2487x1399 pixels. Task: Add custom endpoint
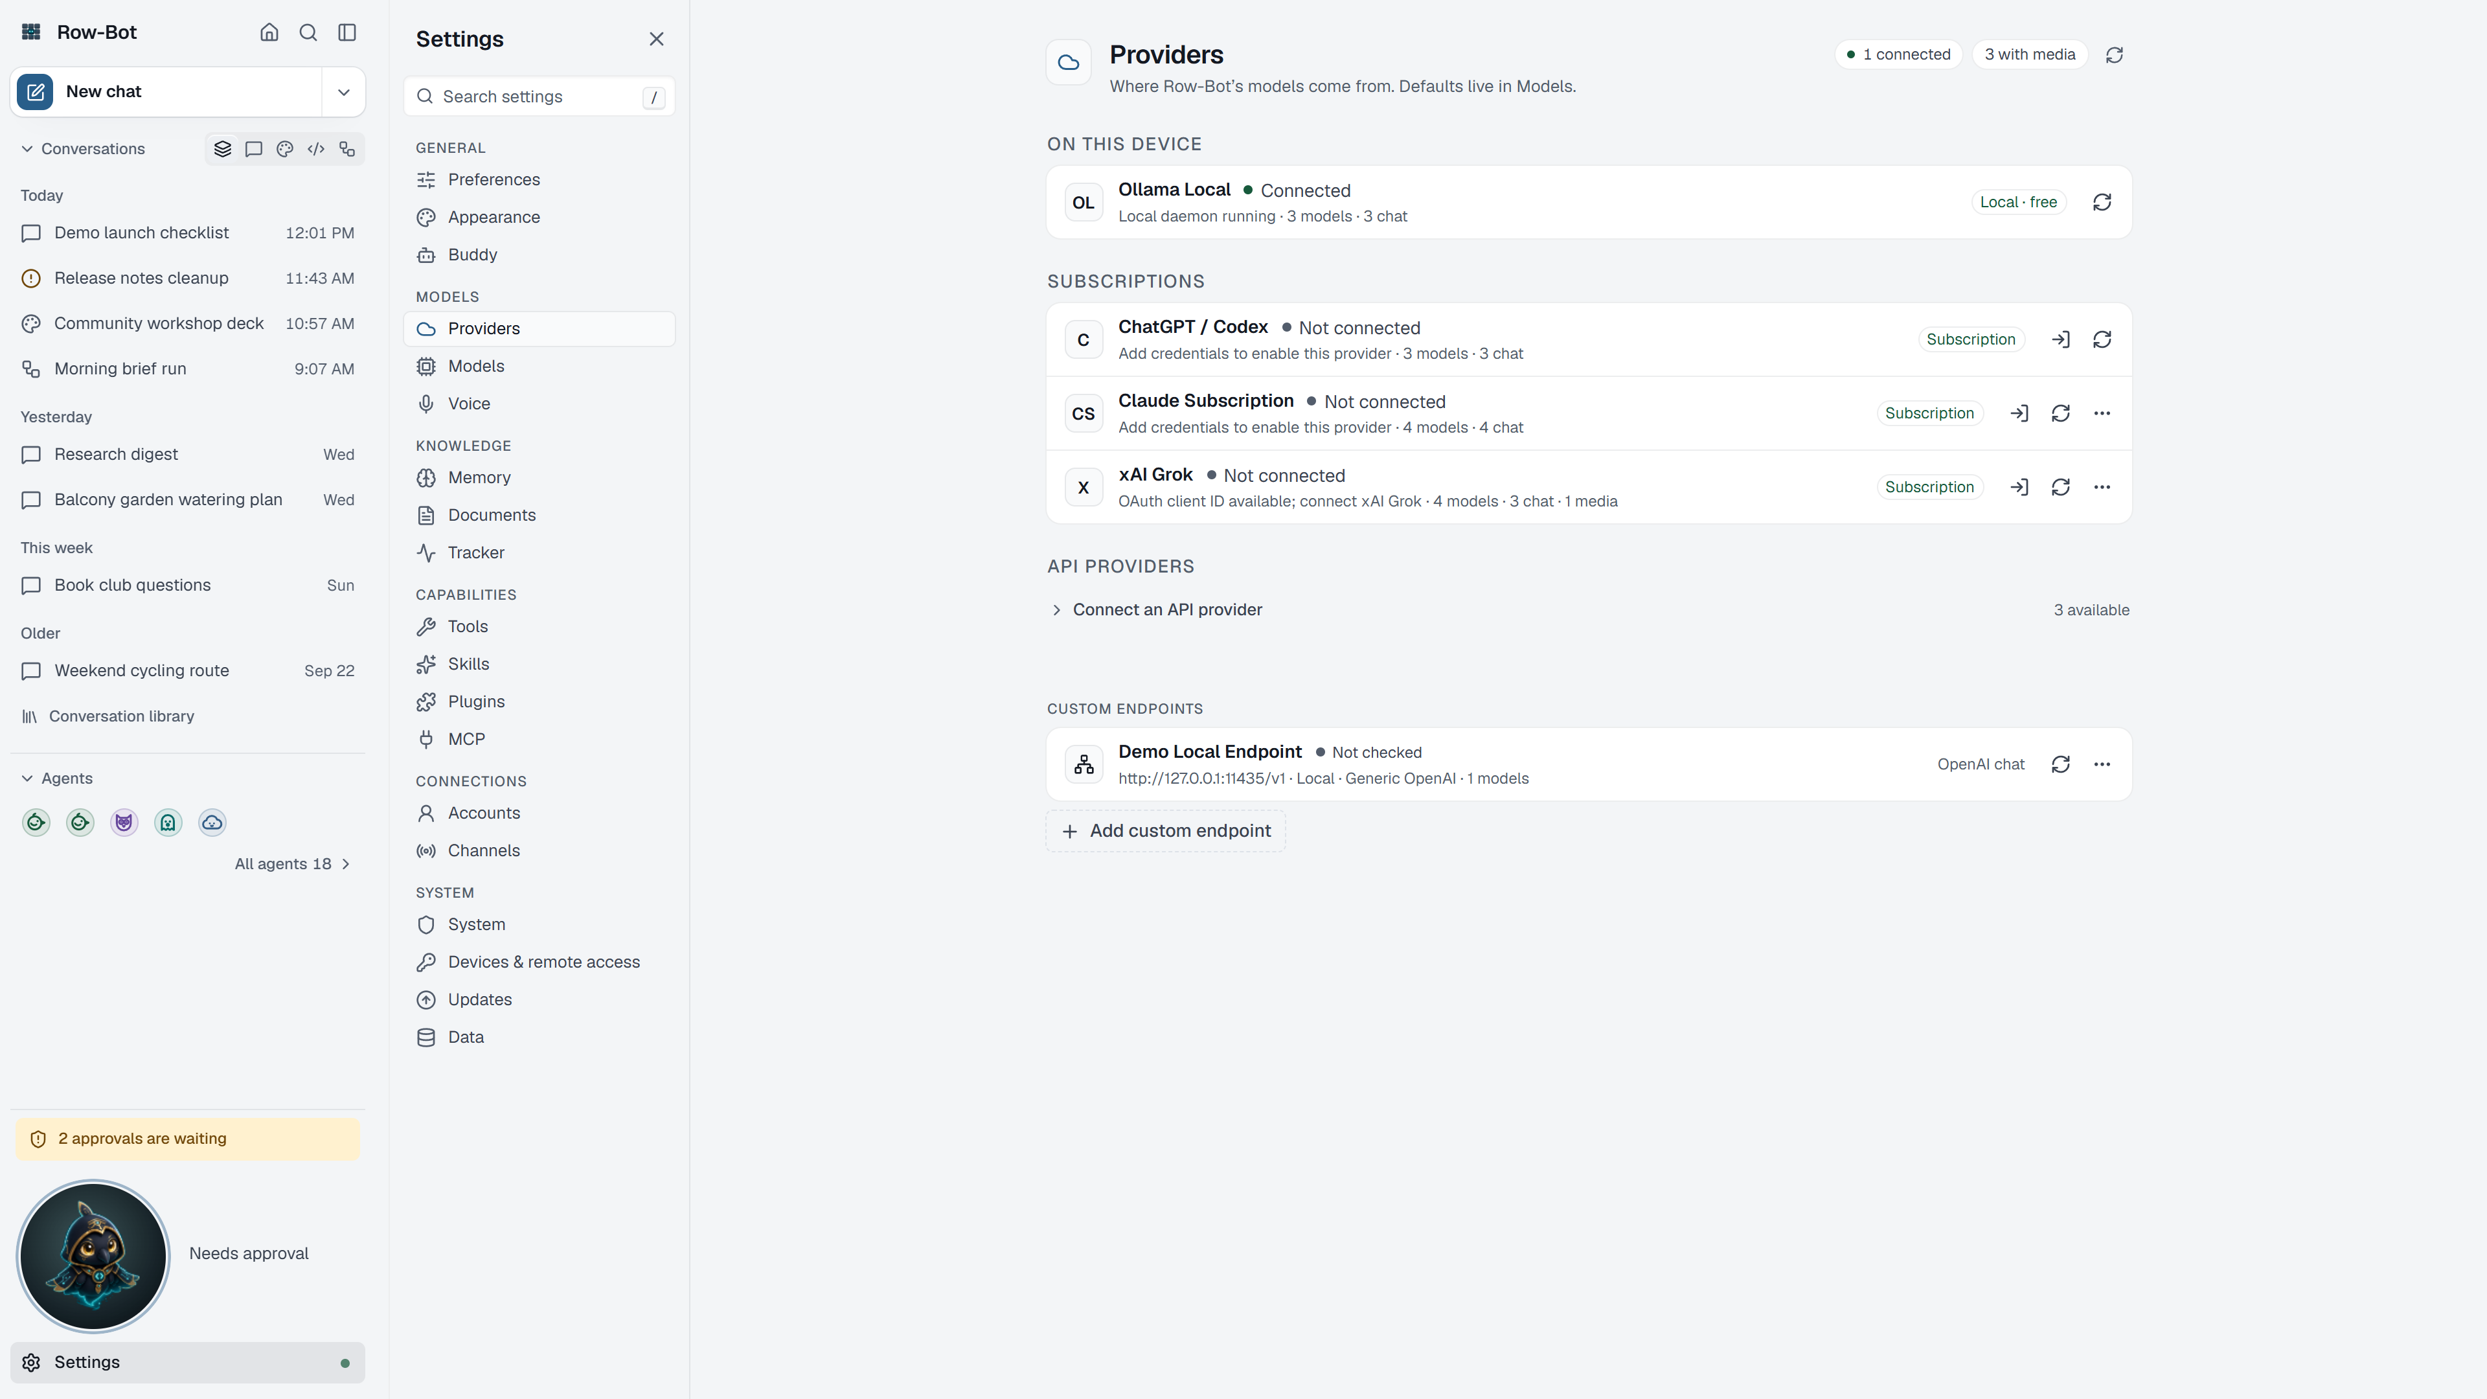tap(1165, 831)
